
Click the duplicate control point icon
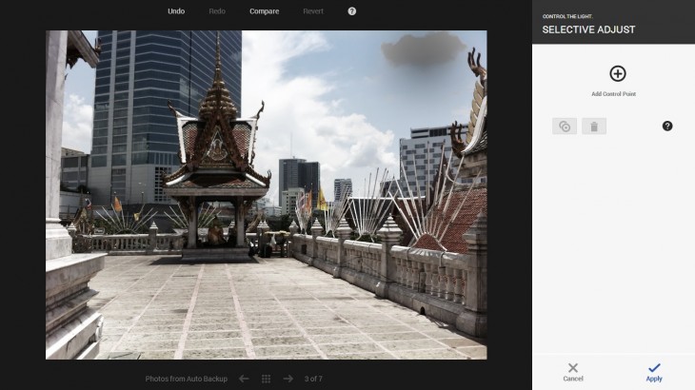(x=565, y=127)
